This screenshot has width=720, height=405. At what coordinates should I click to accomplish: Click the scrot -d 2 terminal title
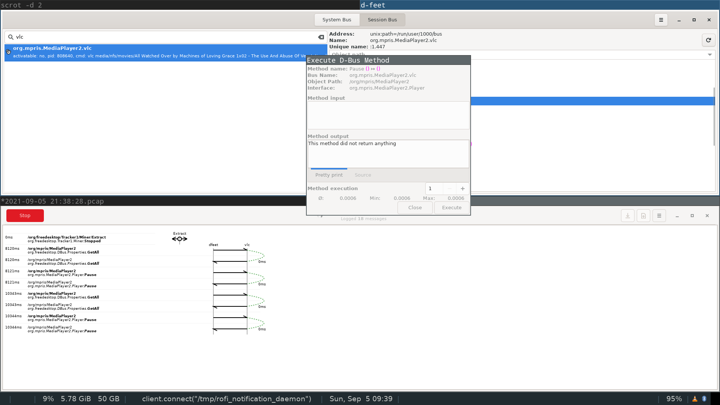(x=21, y=5)
